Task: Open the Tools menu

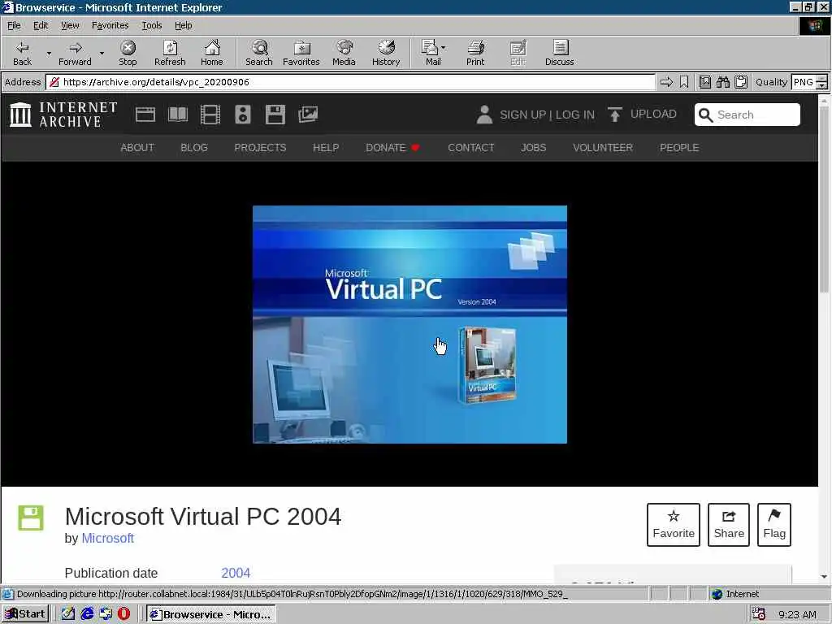Action: pos(151,25)
